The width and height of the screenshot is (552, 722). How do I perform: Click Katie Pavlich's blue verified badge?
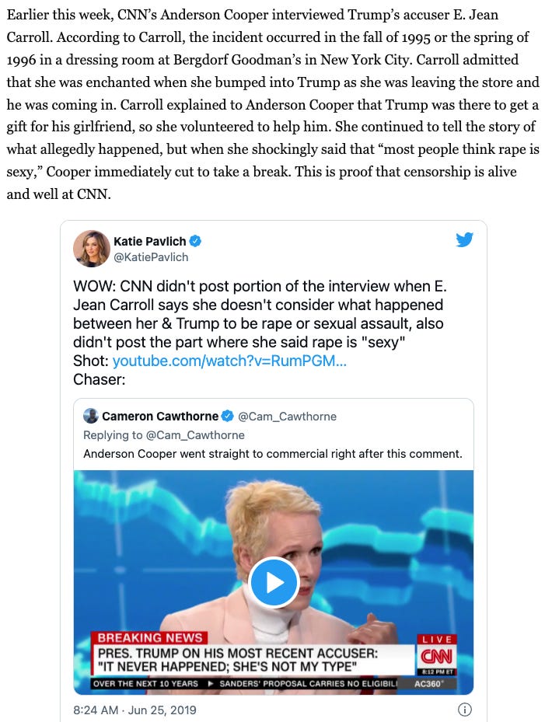pos(195,241)
